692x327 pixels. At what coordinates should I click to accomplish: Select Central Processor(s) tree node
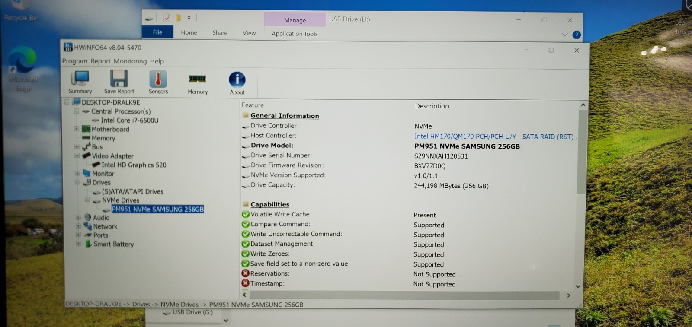coord(121,111)
